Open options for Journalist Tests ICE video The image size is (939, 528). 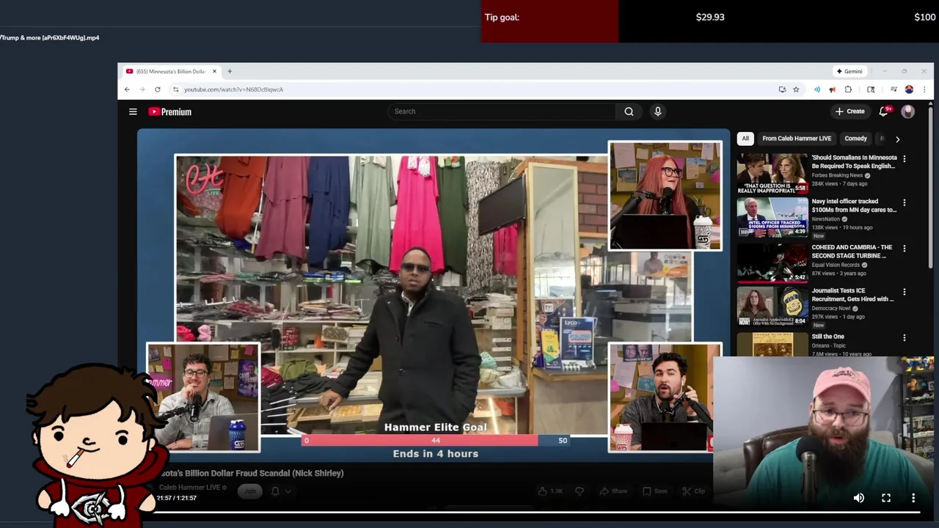[904, 292]
